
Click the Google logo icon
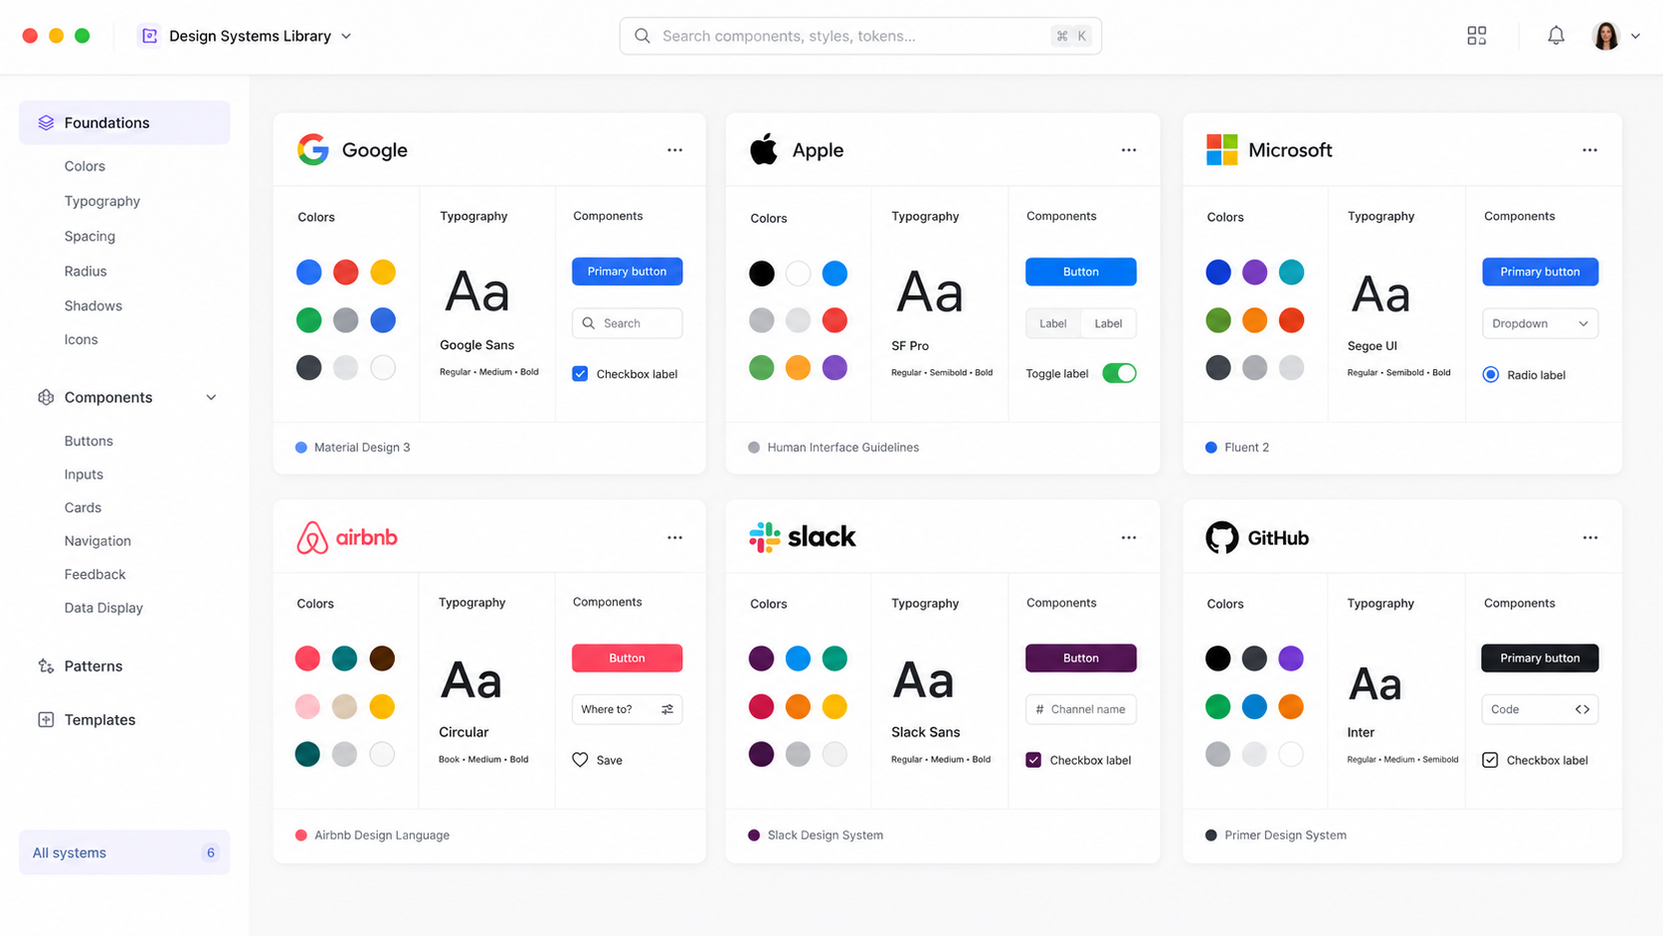coord(313,149)
